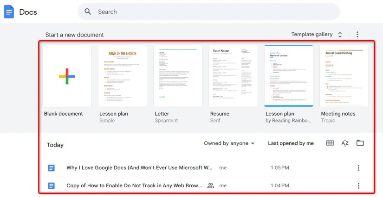Open the Reading Rainbow Lesson plan template
383x197 pixels.
tap(289, 76)
